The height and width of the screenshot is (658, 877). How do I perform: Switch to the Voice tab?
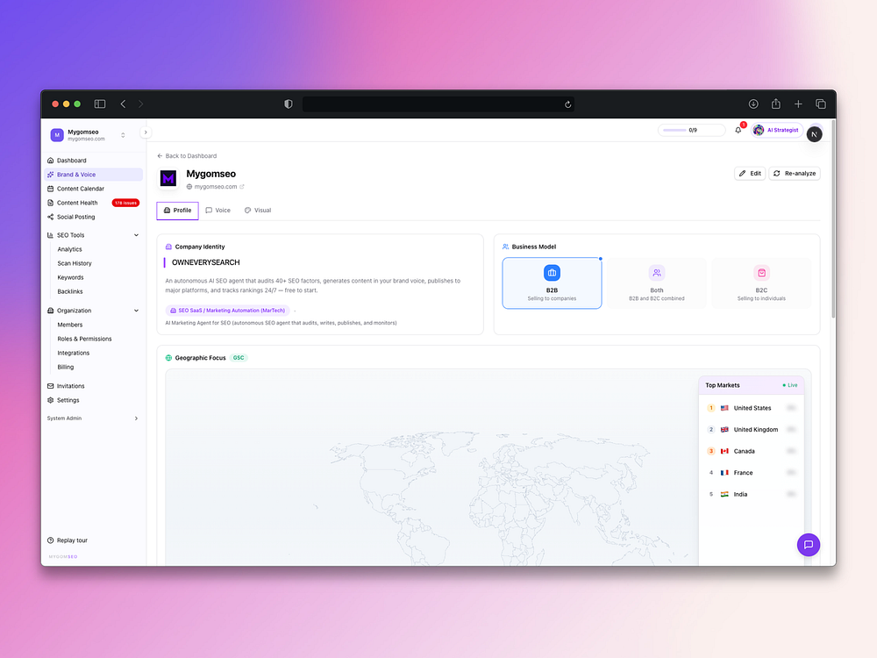(218, 211)
